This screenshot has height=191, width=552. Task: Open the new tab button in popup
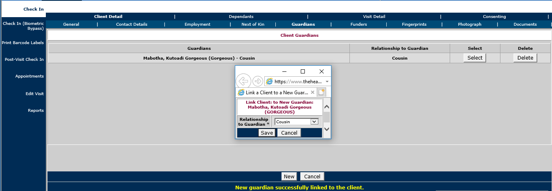322,92
